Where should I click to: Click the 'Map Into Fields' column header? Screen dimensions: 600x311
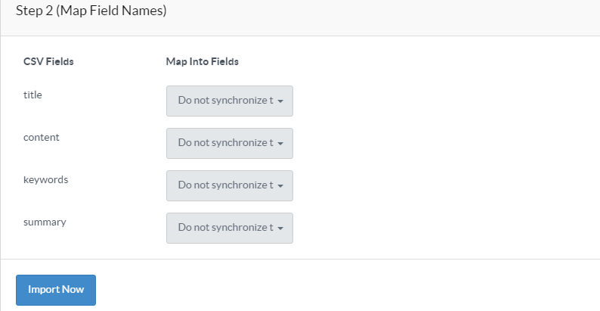pyautogui.click(x=202, y=61)
